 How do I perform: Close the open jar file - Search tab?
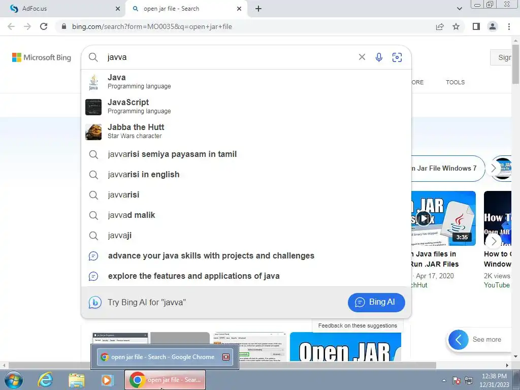(x=239, y=9)
